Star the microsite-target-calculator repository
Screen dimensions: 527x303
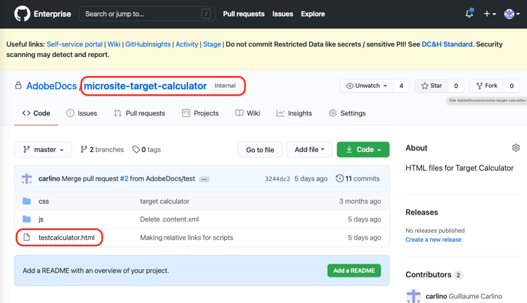point(431,86)
